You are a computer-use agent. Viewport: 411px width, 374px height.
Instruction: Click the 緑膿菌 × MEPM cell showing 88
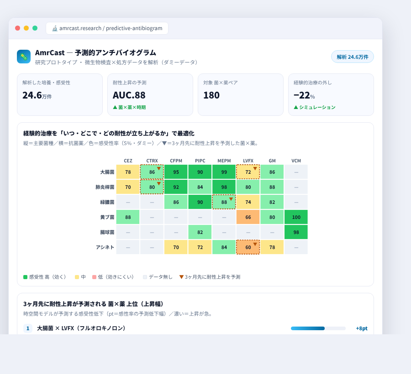coord(224,202)
